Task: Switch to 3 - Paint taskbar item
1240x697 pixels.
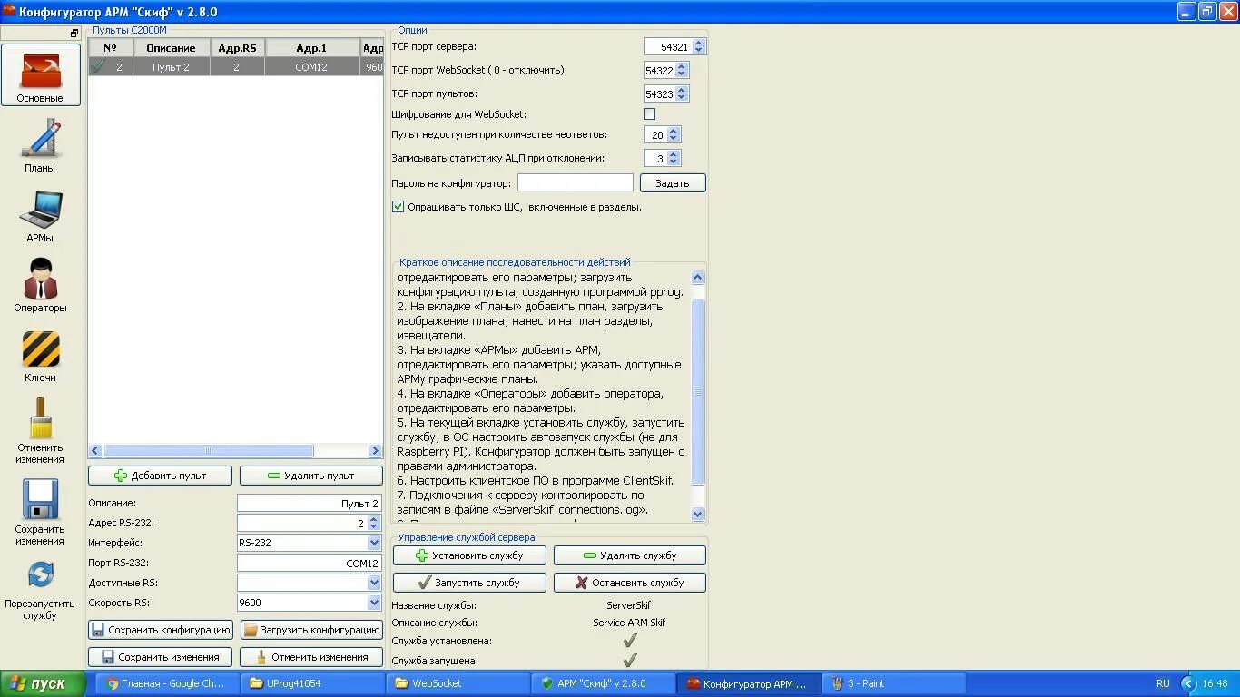Action: coord(893,683)
